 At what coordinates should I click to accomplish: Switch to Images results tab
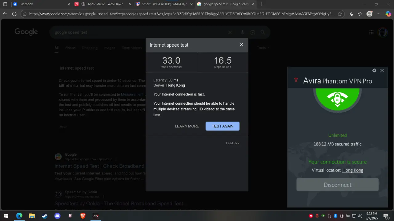tap(109, 48)
